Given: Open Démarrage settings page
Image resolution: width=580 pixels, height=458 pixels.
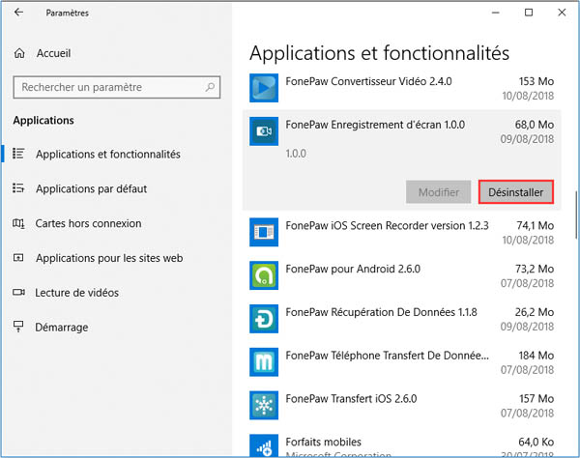Looking at the screenshot, I should pos(62,328).
